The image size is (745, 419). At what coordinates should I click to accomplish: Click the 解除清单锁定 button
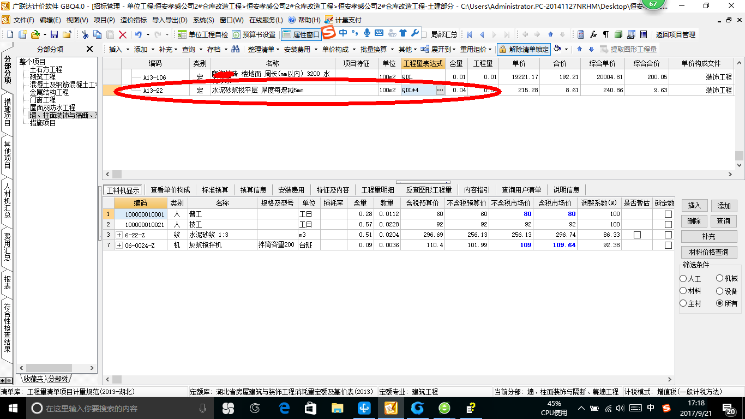pyautogui.click(x=524, y=49)
